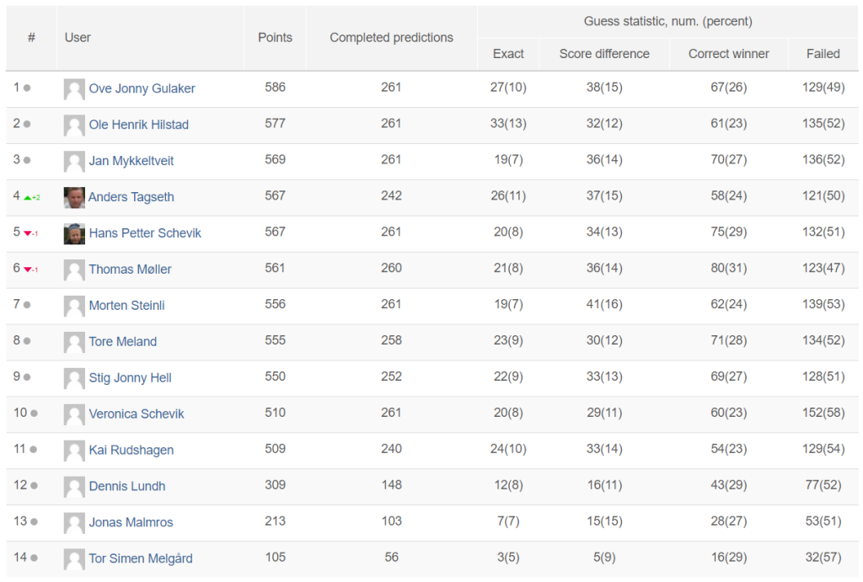The height and width of the screenshot is (582, 863).
Task: Open Dennis Lundh's profile
Action: coord(127,486)
